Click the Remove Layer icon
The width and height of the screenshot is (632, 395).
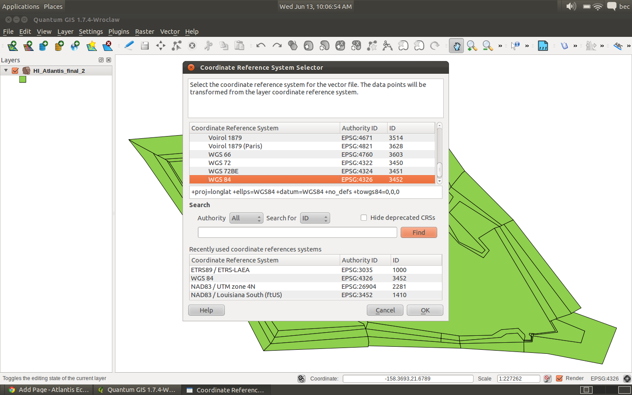108,46
